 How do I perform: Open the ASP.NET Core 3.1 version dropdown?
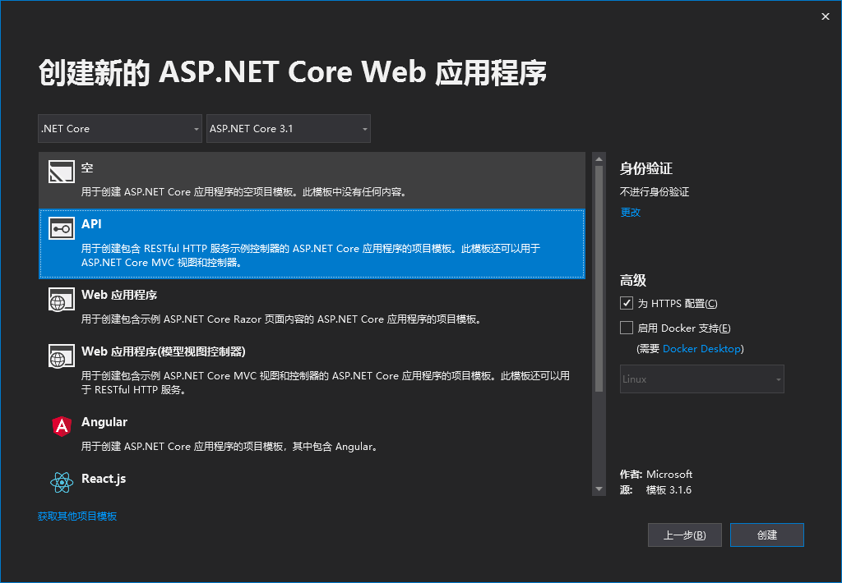pos(288,128)
